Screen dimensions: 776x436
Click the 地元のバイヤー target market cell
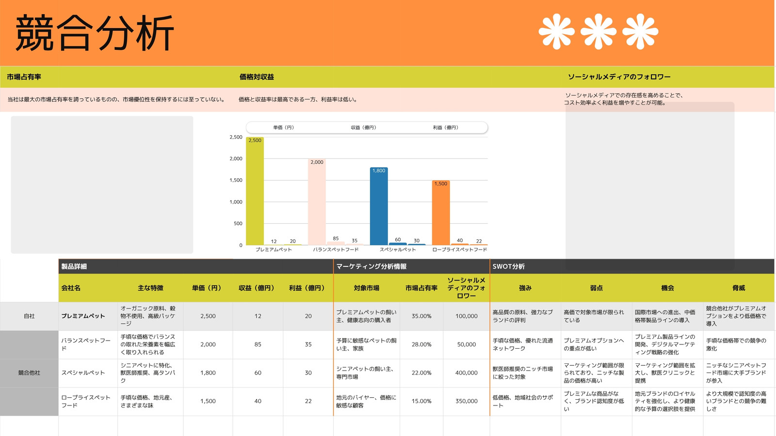click(x=366, y=401)
